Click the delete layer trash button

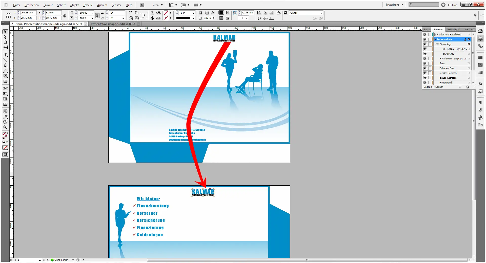pos(468,87)
